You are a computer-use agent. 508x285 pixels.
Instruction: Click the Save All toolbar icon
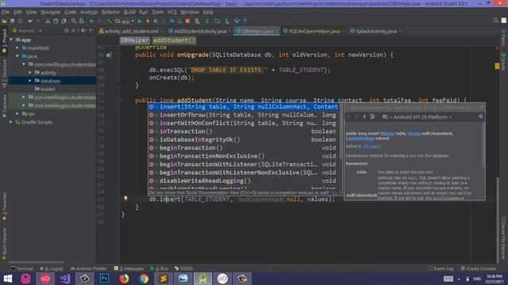pyautogui.click(x=13, y=21)
